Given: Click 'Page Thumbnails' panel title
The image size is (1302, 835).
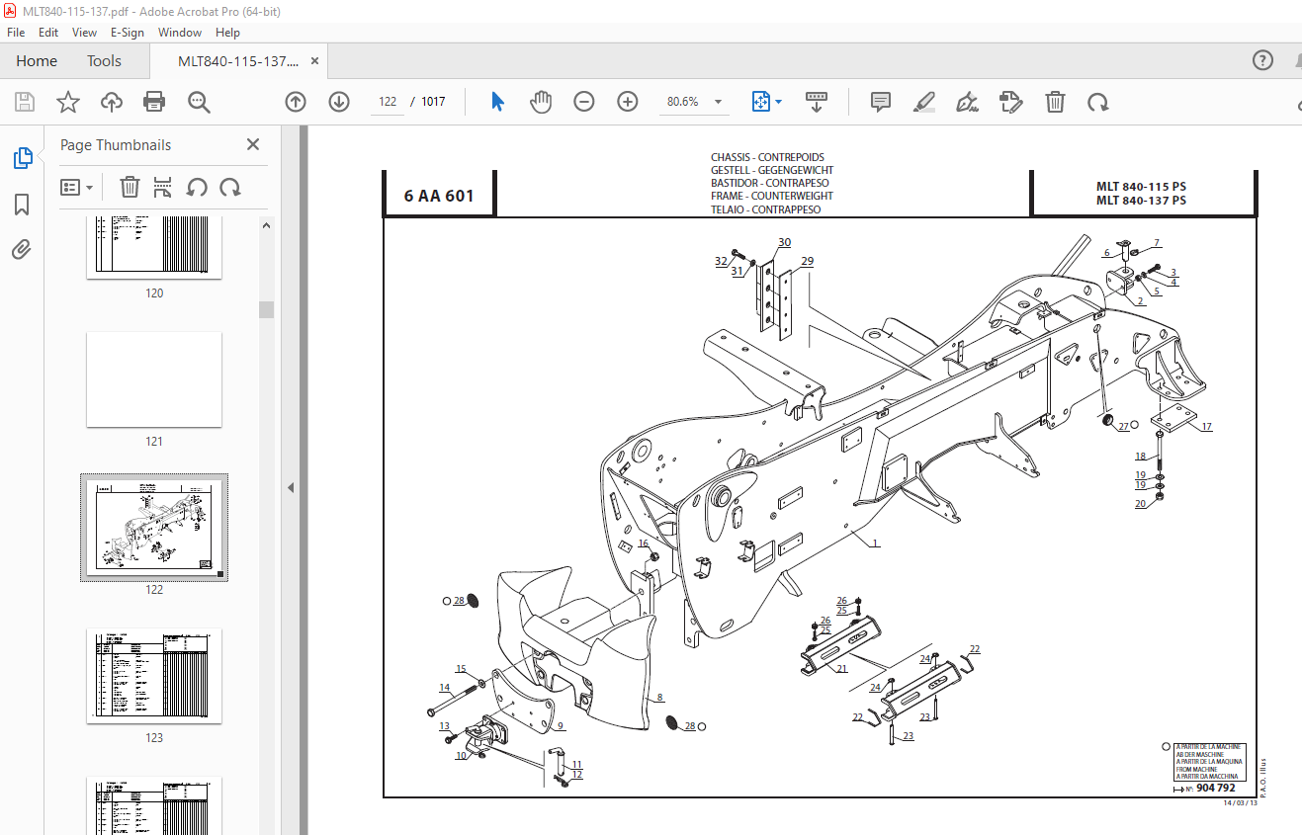Looking at the screenshot, I should (116, 144).
